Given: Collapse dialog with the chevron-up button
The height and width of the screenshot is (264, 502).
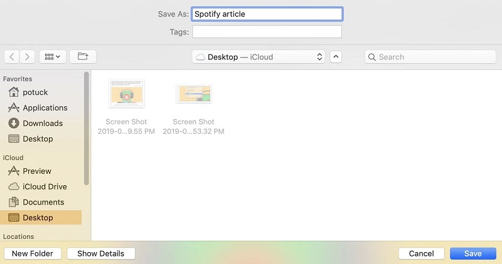Looking at the screenshot, I should click(336, 57).
